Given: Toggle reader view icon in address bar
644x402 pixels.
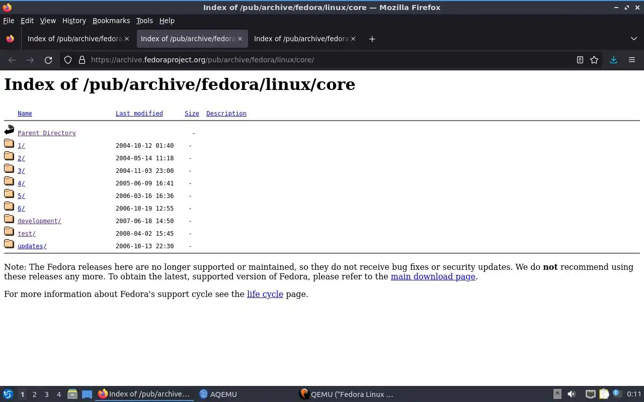Looking at the screenshot, I should pos(580,60).
